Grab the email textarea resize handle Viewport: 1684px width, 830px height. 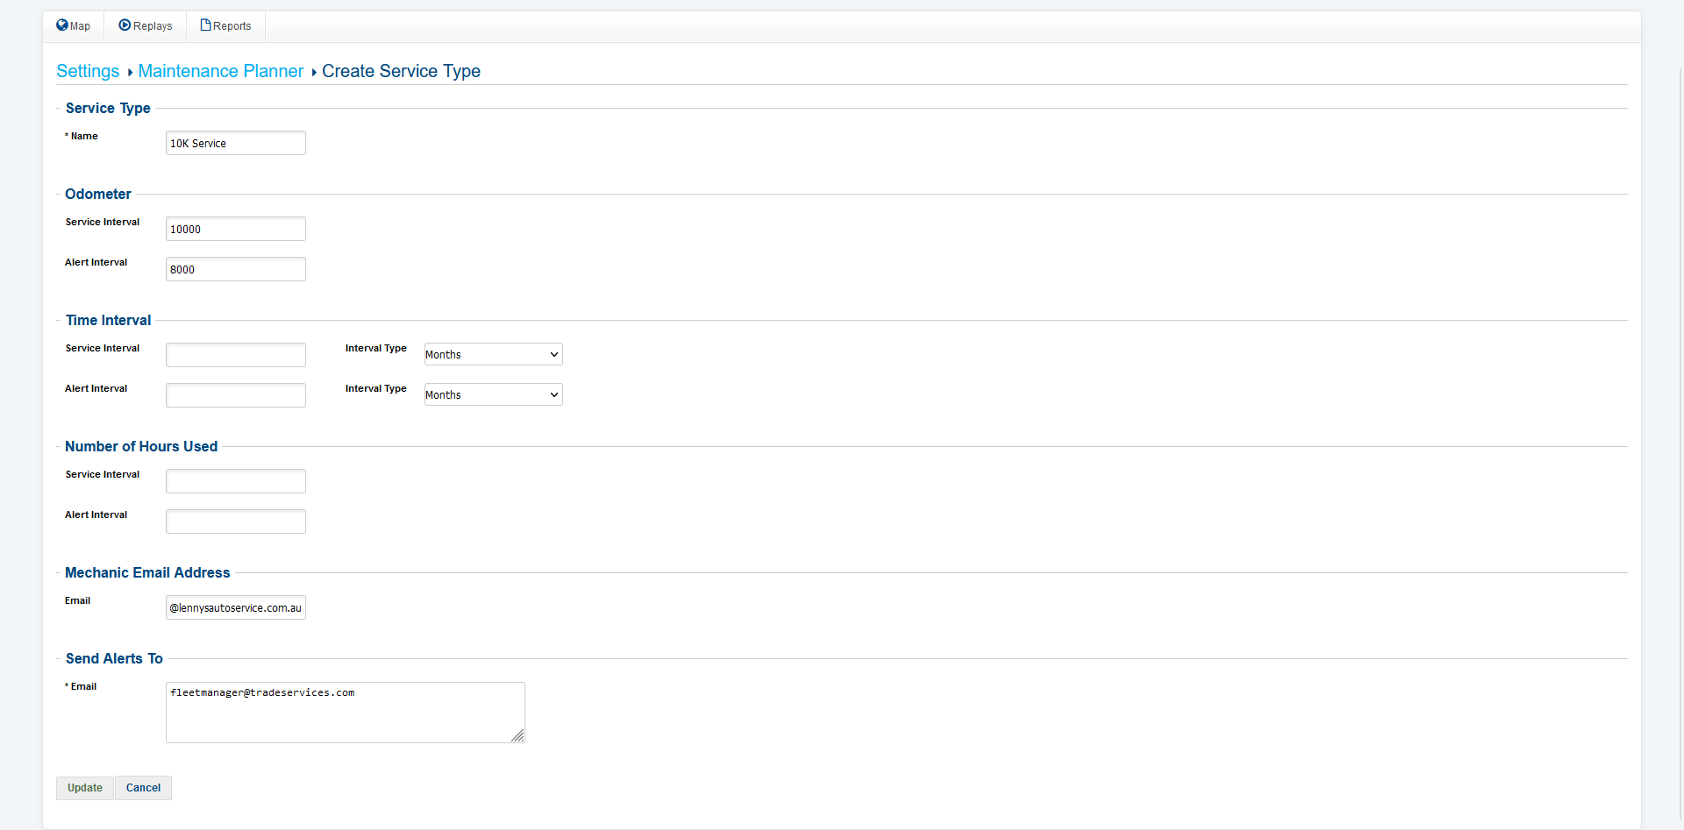518,736
